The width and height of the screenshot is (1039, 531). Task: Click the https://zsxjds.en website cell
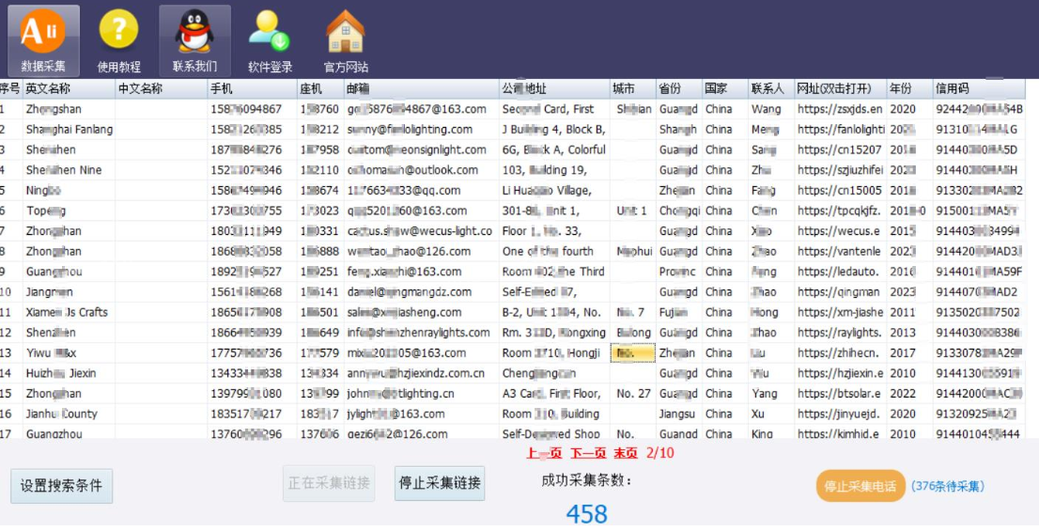[x=841, y=109]
